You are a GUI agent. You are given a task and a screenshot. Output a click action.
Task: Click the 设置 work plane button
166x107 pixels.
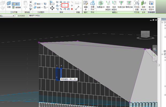[9, 5]
